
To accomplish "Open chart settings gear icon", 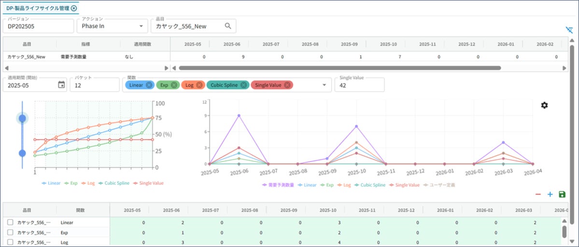I will 544,105.
